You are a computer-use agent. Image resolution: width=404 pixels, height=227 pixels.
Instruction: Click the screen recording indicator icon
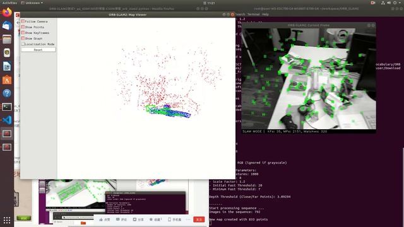[x=373, y=3]
